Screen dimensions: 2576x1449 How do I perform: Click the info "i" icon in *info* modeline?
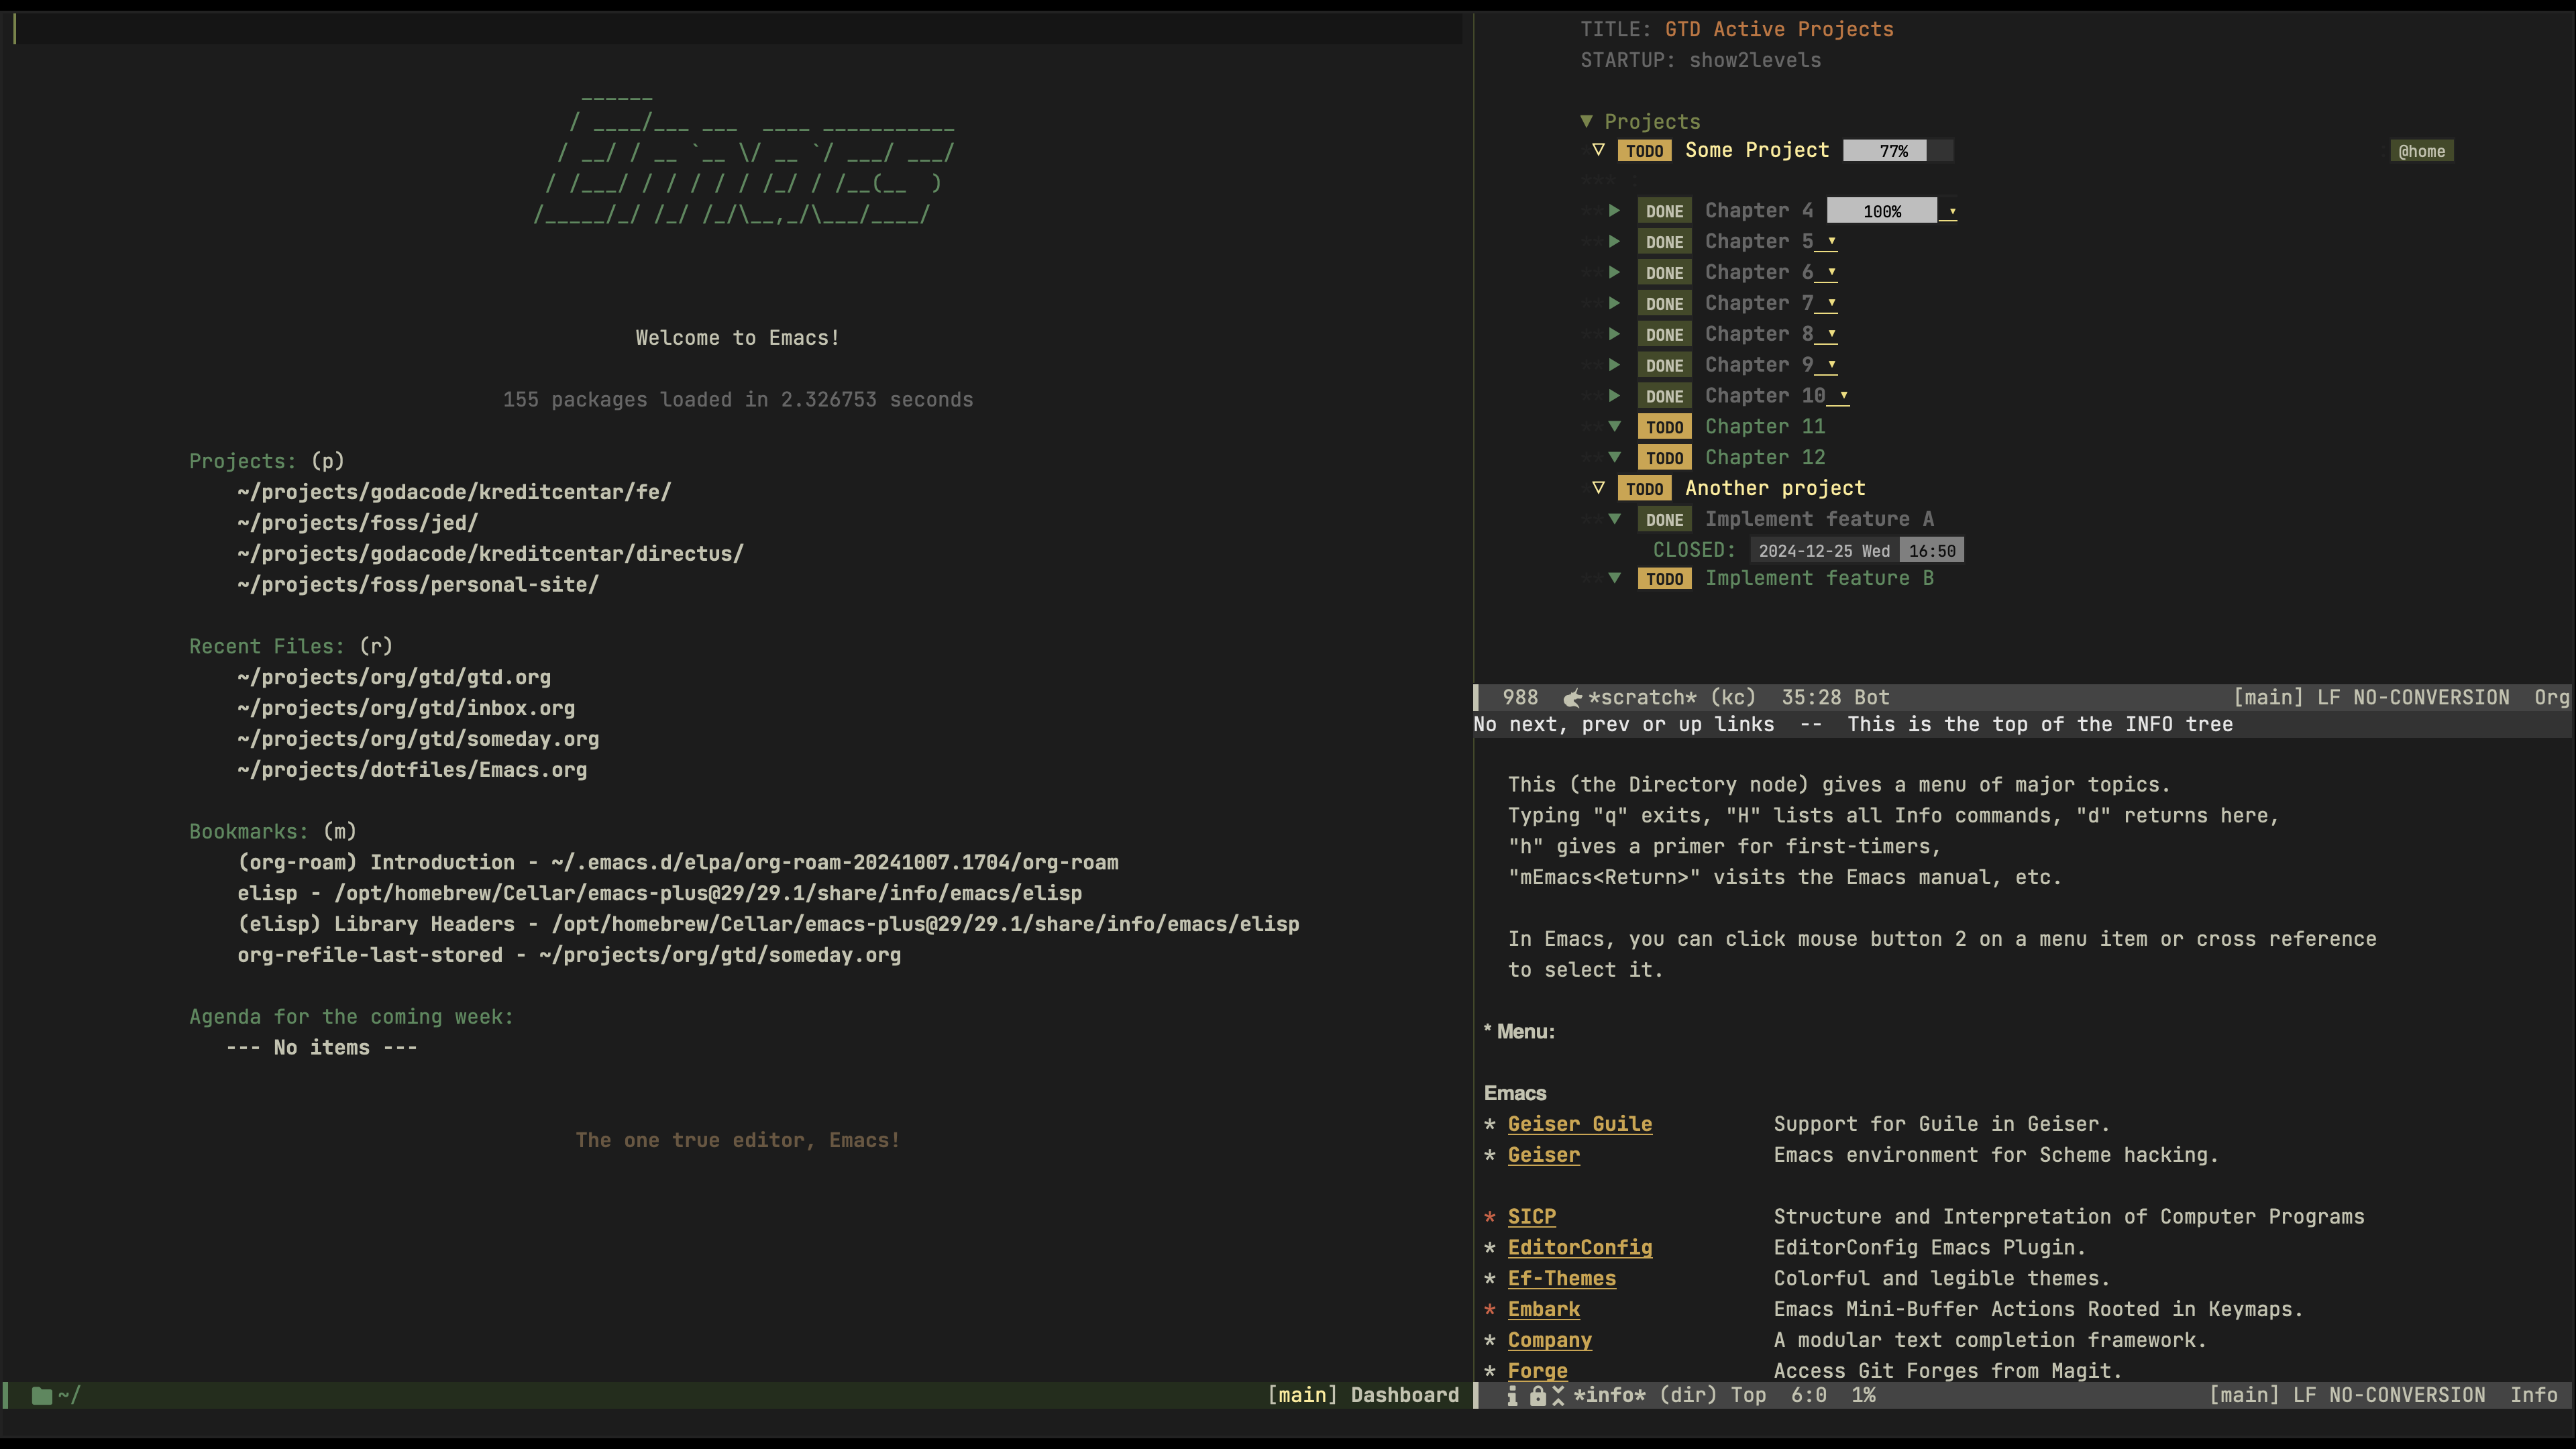click(1512, 1396)
